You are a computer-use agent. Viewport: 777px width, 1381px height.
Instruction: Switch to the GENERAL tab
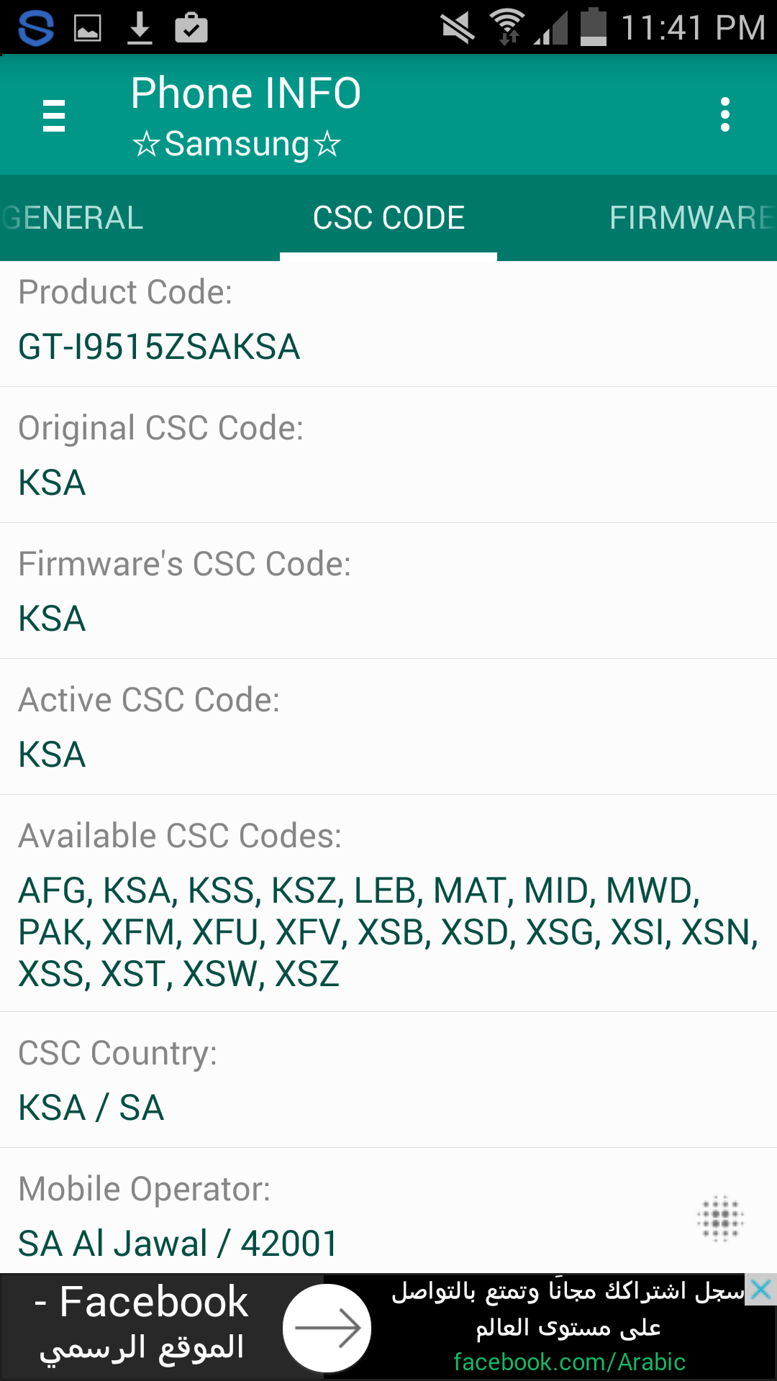coord(73,218)
